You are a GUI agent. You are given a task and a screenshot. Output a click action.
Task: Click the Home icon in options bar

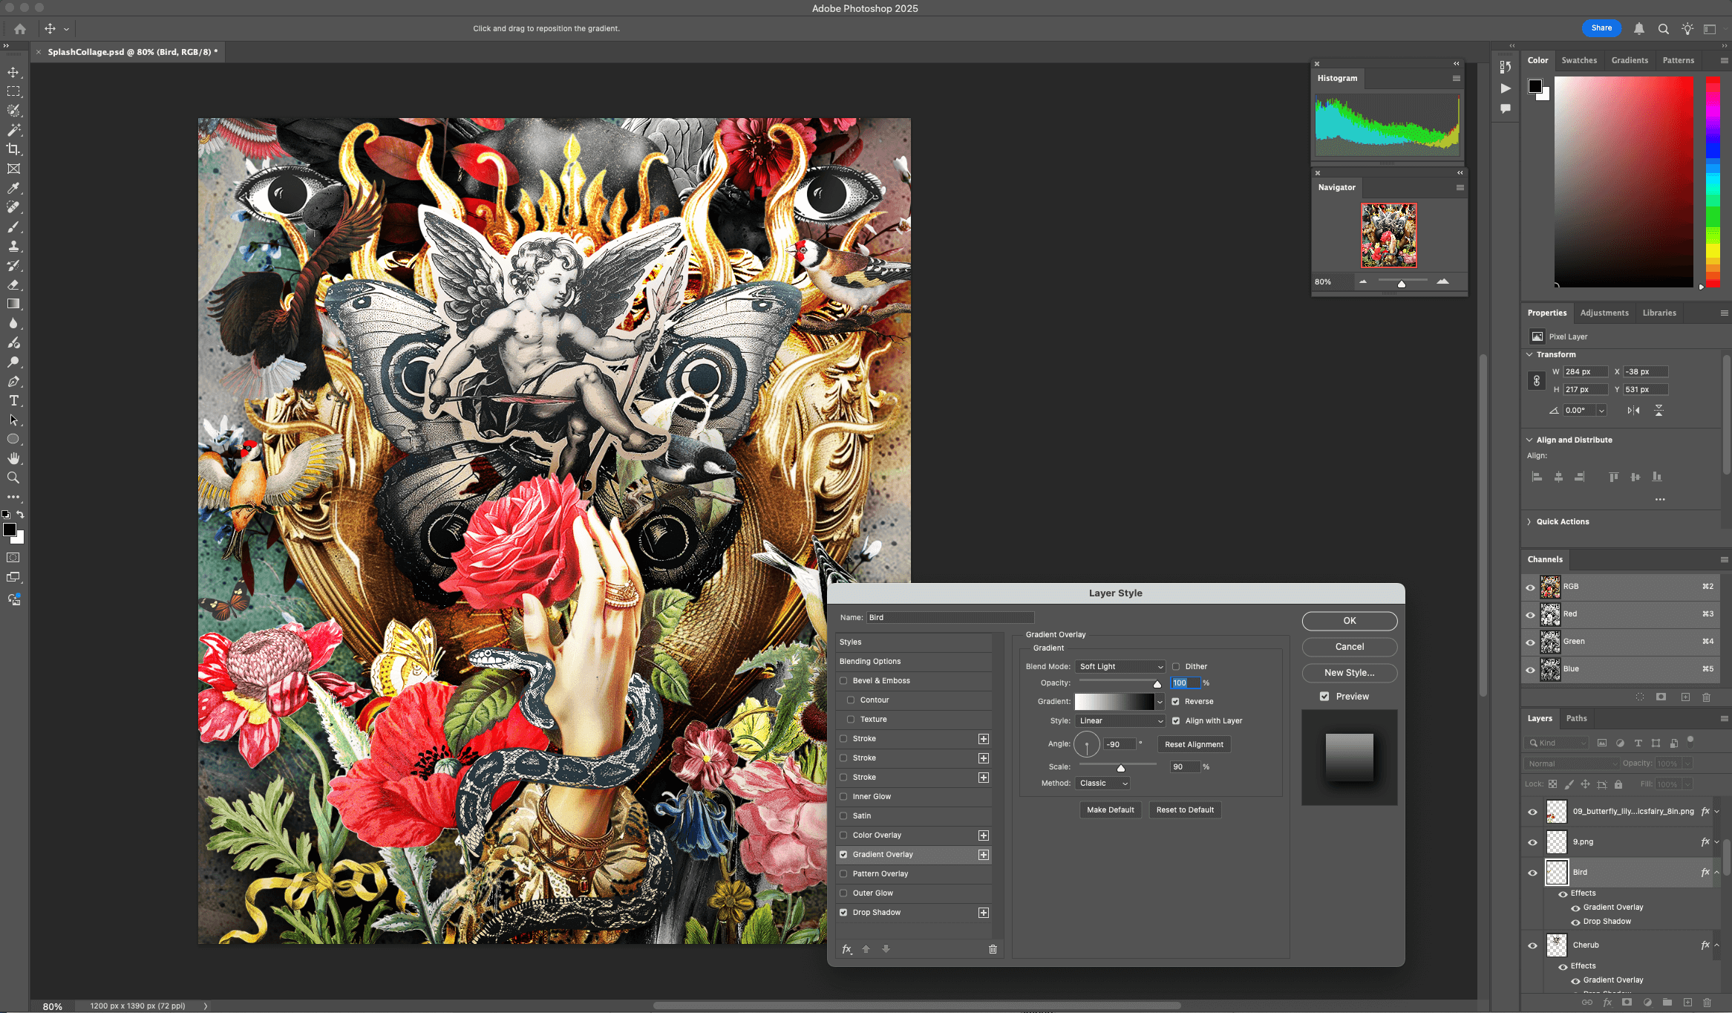coord(20,29)
